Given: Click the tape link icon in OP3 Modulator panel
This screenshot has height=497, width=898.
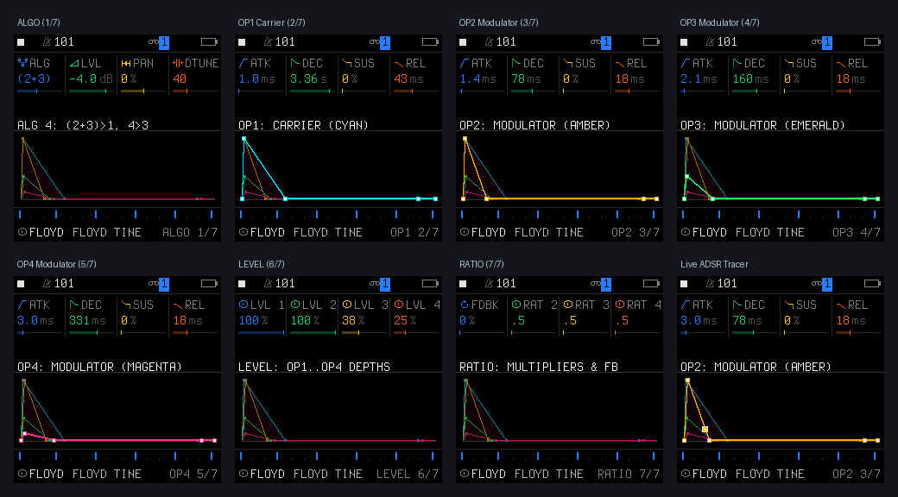Looking at the screenshot, I should point(816,41).
